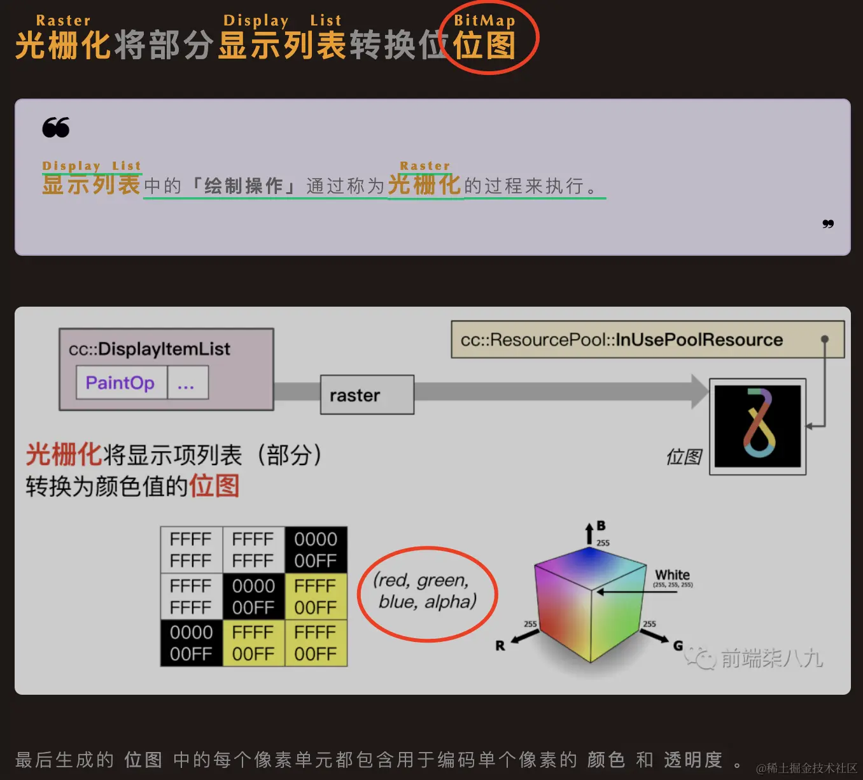This screenshot has width=863, height=780.
Task: Click the italic "位图" label beside the thumbnail
Action: [684, 457]
